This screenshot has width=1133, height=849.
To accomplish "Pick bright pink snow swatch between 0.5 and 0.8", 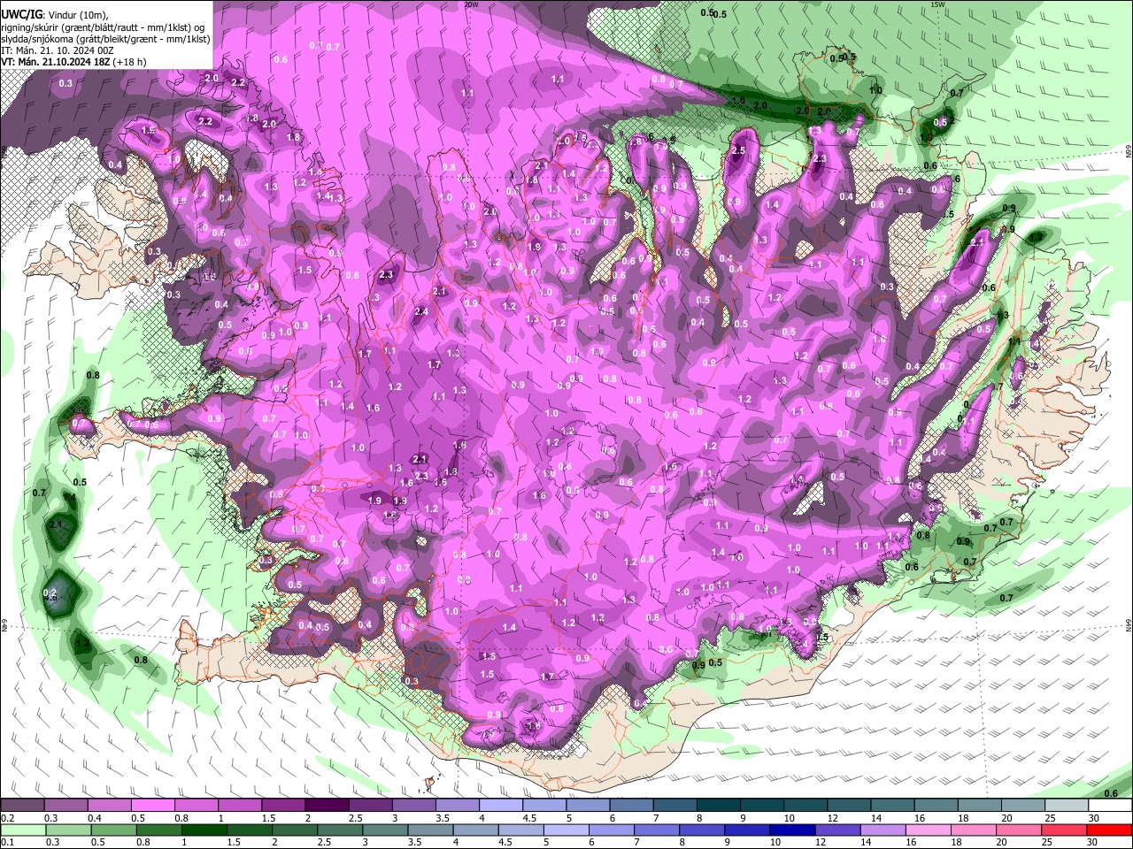I will tap(153, 806).
